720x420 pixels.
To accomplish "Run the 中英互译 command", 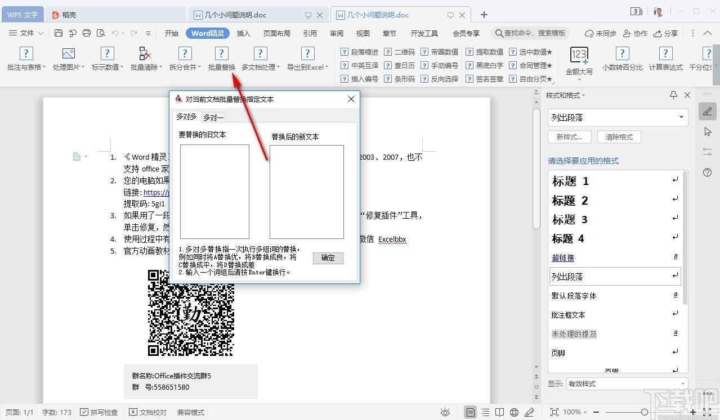I will [x=360, y=65].
